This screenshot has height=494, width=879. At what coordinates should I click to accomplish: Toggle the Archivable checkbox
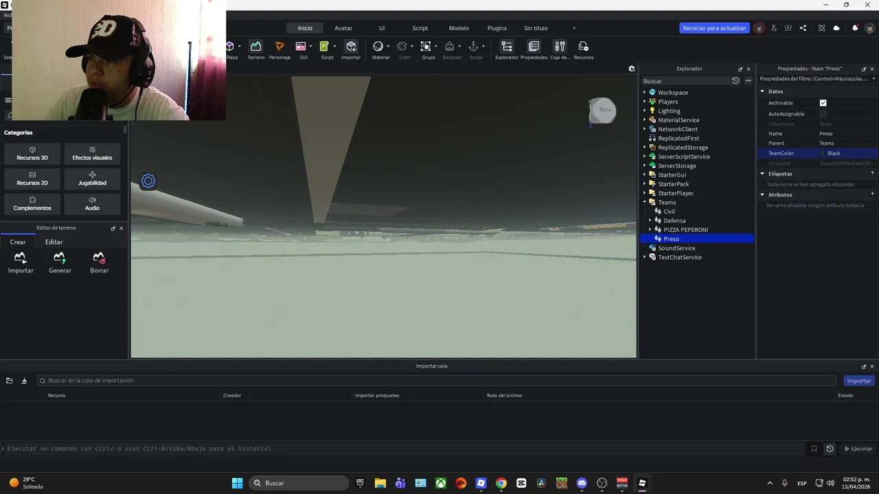823,103
